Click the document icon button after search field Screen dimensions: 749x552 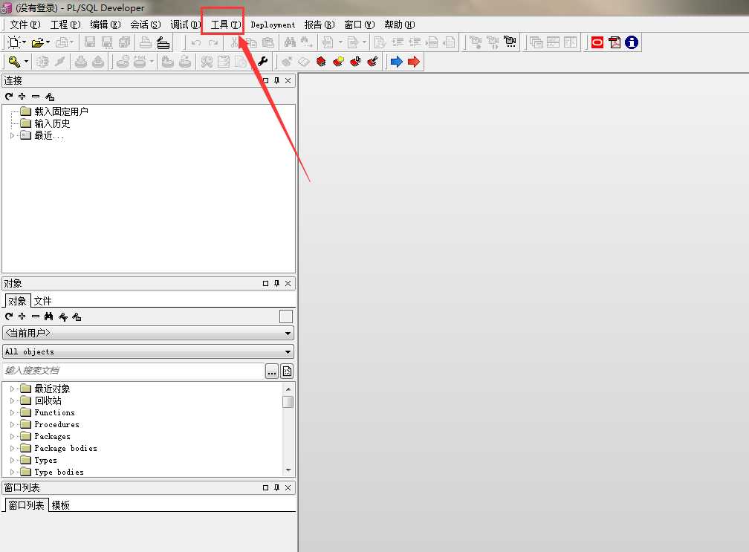click(x=287, y=371)
